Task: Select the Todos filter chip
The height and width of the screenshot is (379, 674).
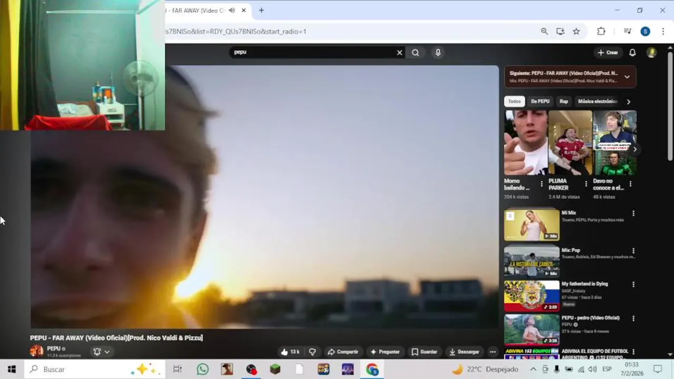Action: pos(514,102)
